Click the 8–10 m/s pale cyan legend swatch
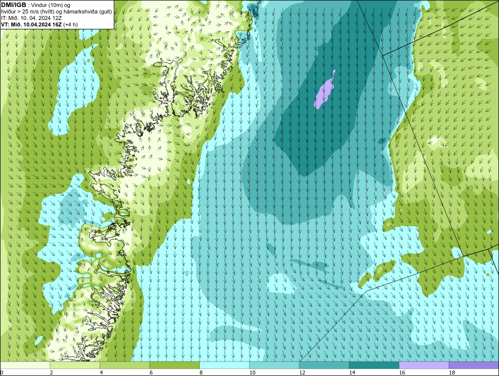The image size is (499, 376). (225, 365)
